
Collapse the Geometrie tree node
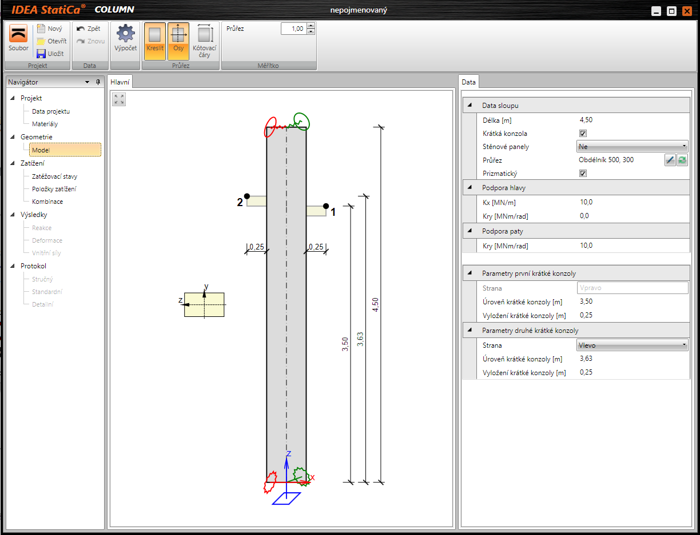(13, 137)
